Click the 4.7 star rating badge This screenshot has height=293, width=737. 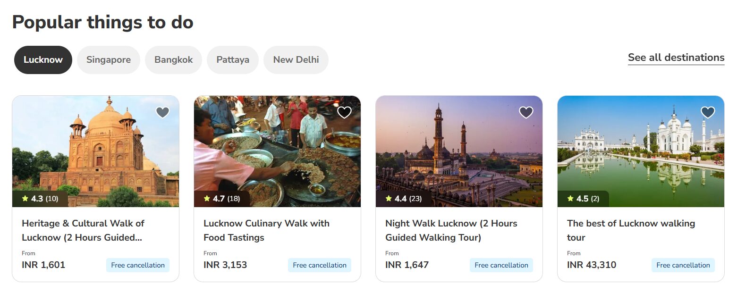tap(222, 199)
